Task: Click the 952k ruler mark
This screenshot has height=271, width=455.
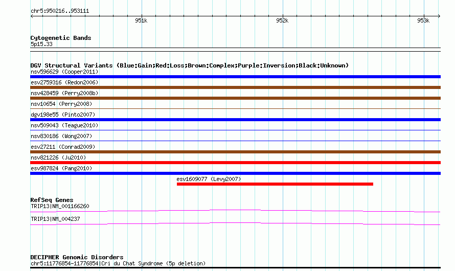Action: pyautogui.click(x=282, y=20)
